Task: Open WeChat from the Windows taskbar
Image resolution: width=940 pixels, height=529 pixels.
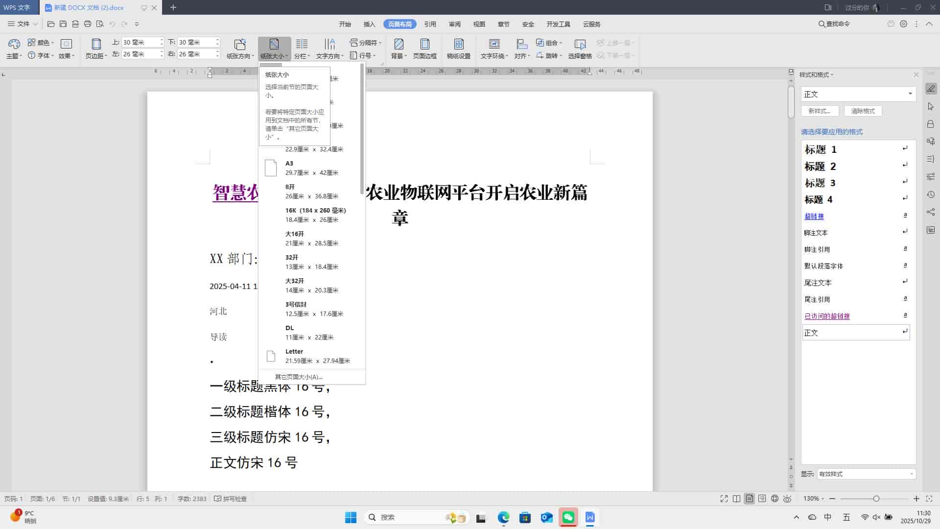Action: [x=568, y=517]
